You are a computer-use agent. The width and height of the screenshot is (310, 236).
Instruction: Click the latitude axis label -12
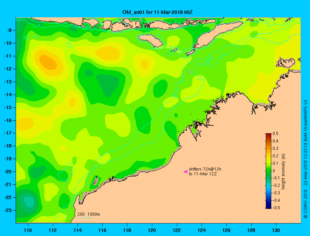point(8,69)
